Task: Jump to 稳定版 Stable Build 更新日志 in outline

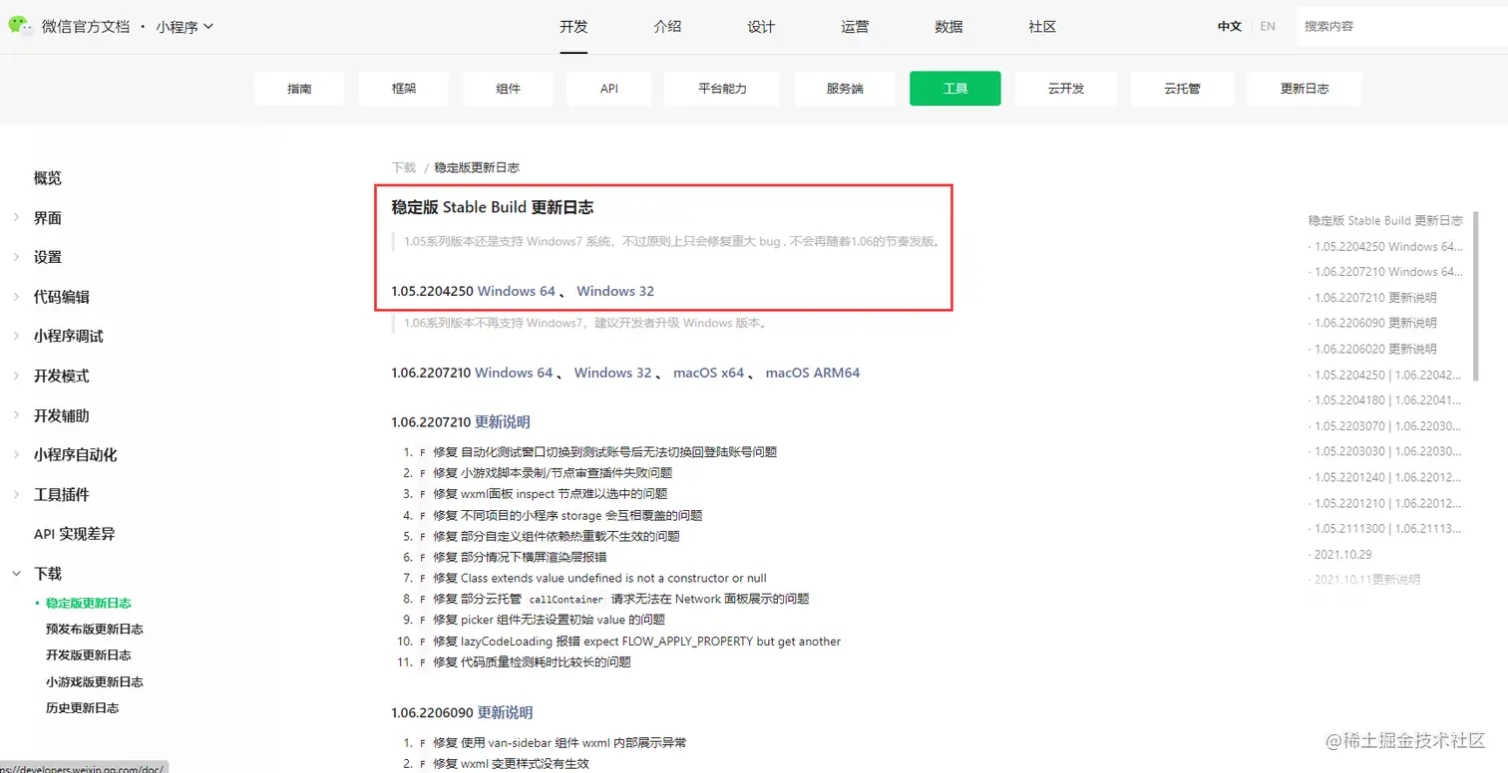Action: click(x=1385, y=220)
